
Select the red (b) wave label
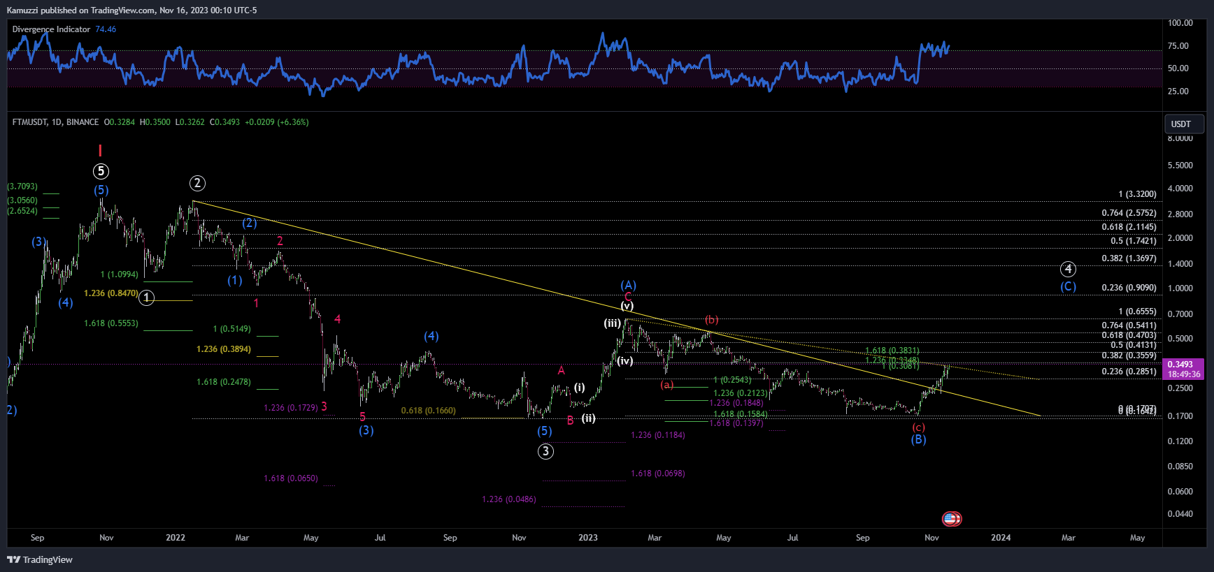711,319
